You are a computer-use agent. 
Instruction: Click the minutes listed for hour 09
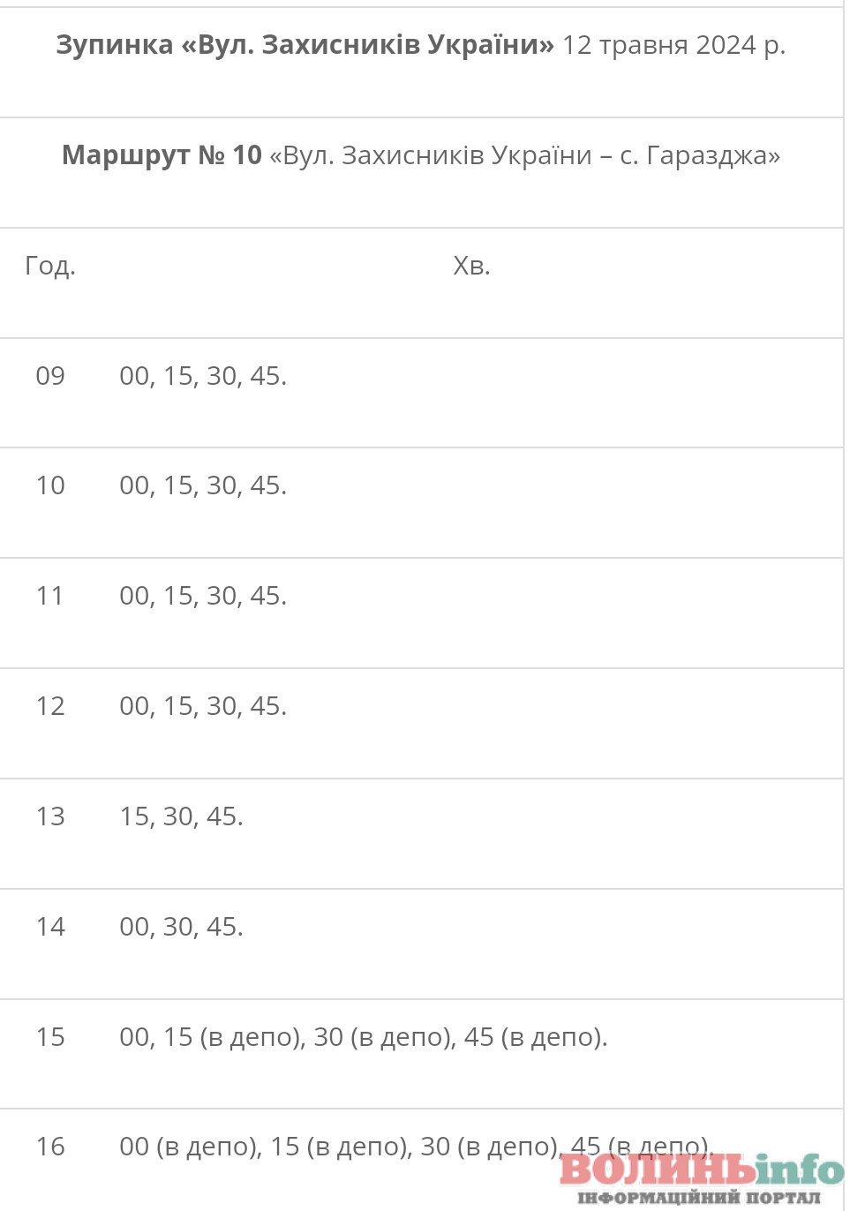pyautogui.click(x=203, y=376)
